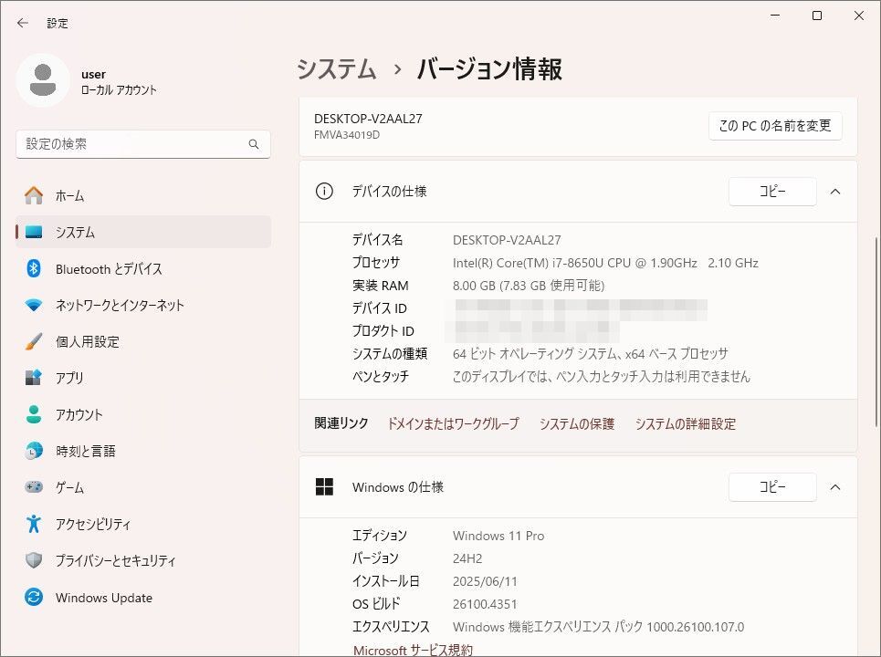Screen dimensions: 881x657
Task: Copy Windows の仕様 with コピー button
Action: click(x=772, y=487)
